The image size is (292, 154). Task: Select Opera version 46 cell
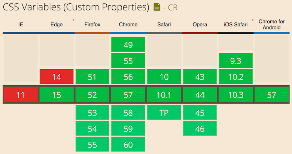point(200,129)
